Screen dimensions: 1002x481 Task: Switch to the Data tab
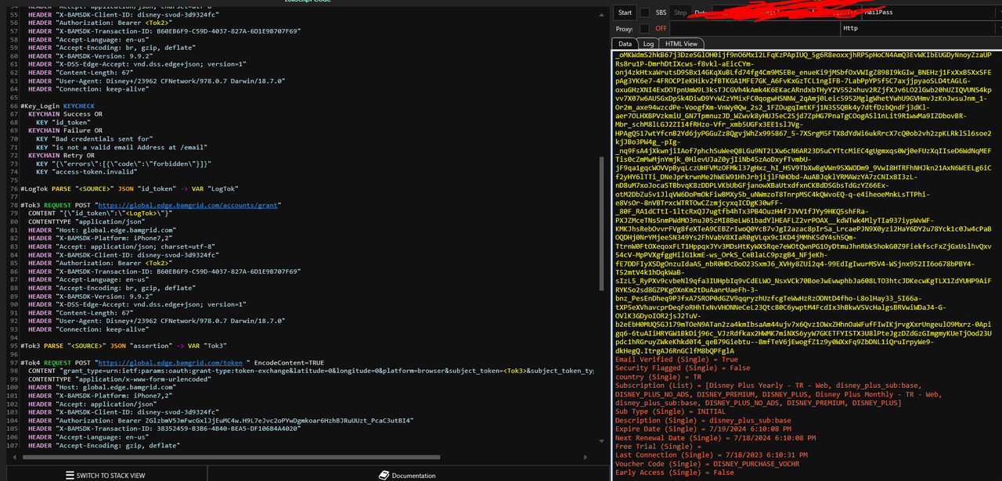pyautogui.click(x=625, y=44)
